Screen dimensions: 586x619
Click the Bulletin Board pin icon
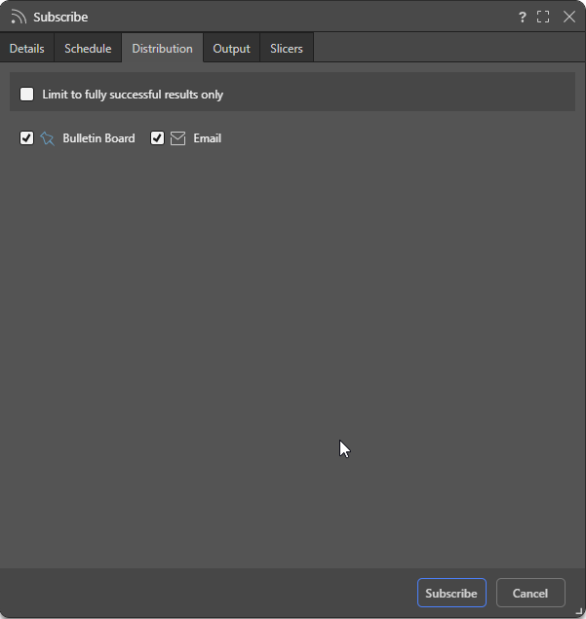(x=48, y=138)
